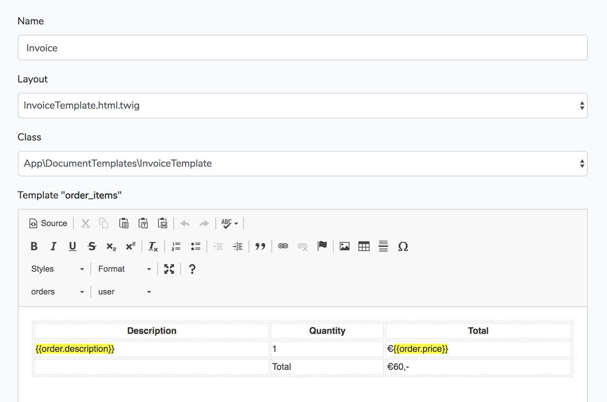Open the Format dropdown

(x=124, y=269)
